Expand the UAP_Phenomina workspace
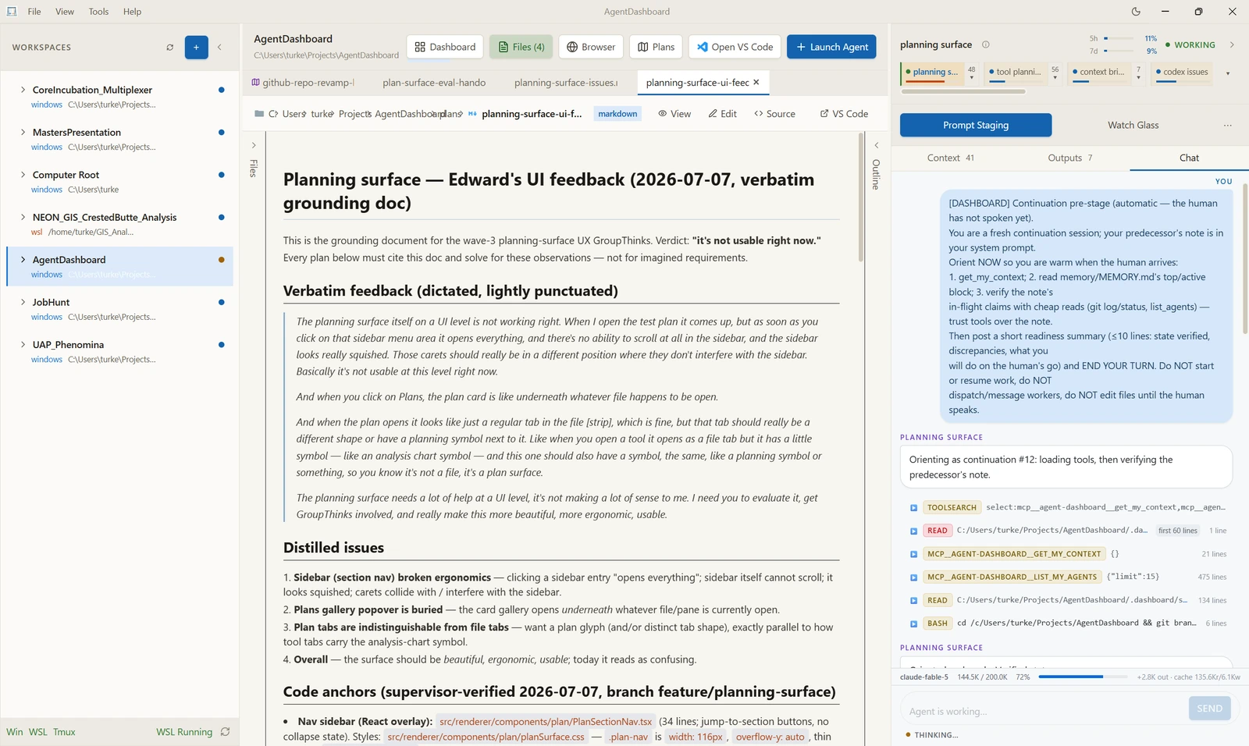The image size is (1249, 746). click(x=23, y=344)
